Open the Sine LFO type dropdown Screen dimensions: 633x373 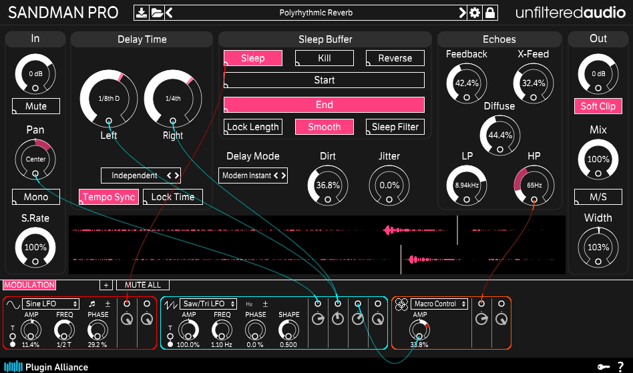[51, 304]
